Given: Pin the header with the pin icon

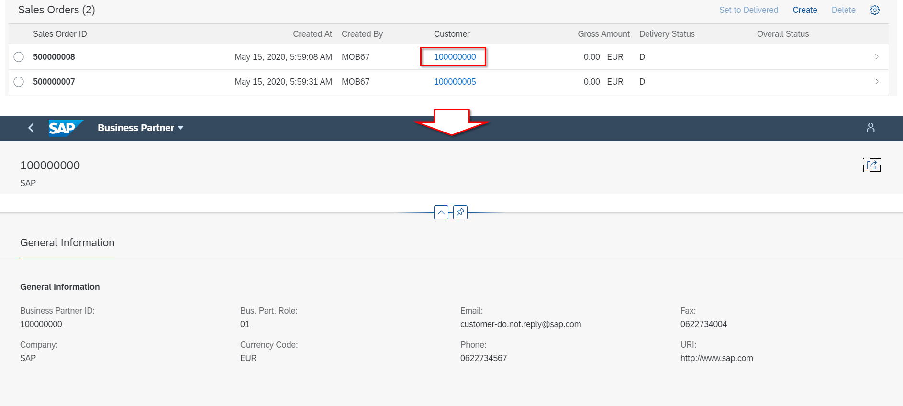Looking at the screenshot, I should [460, 212].
